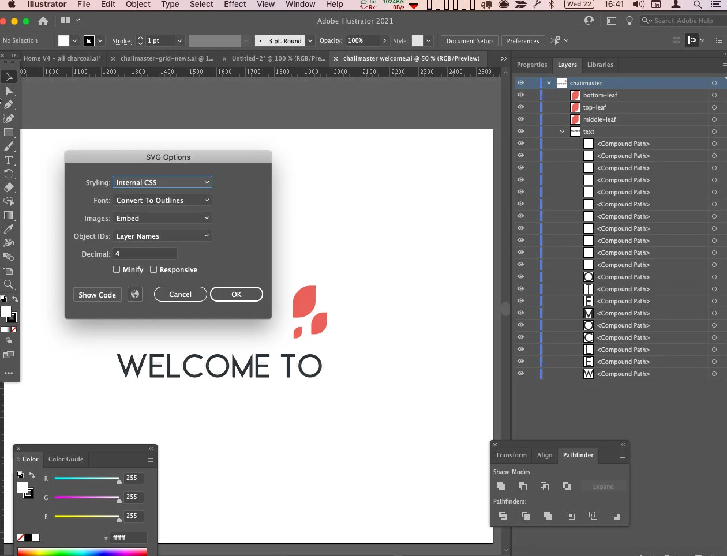Switch to the Color Guide tab
Screen dimensions: 727x556
tap(66, 459)
